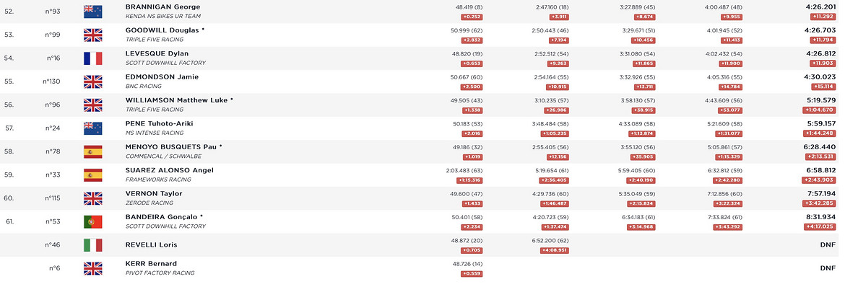Click Spanish flag next to MENOYO BUSQUETS Pau
Screen dimensions: 845x287
point(92,151)
